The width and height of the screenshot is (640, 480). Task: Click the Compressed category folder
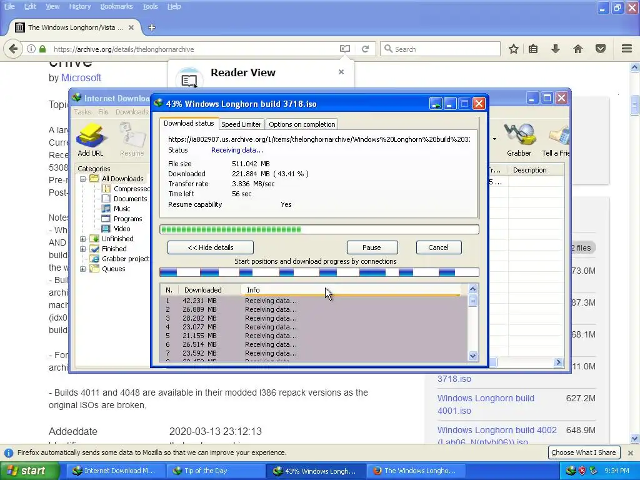pos(125,189)
